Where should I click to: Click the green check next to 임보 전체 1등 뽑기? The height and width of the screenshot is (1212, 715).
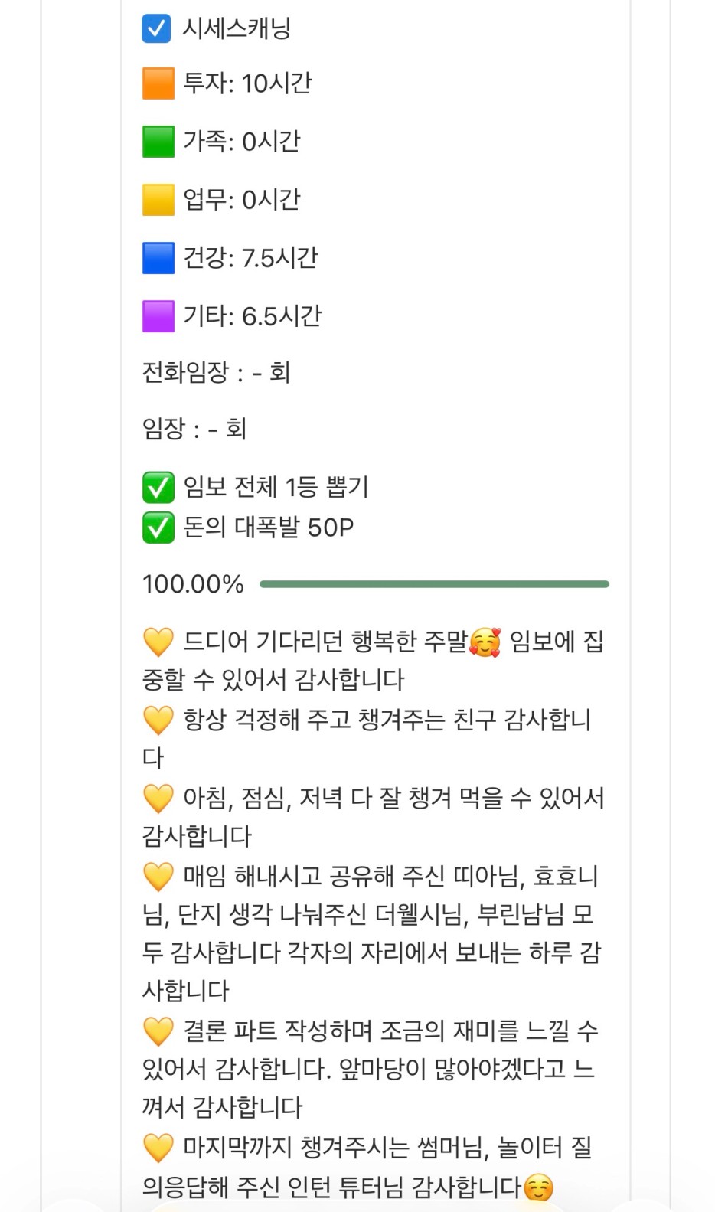point(158,488)
